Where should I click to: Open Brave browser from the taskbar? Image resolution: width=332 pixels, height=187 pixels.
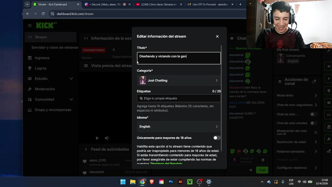click(x=152, y=182)
